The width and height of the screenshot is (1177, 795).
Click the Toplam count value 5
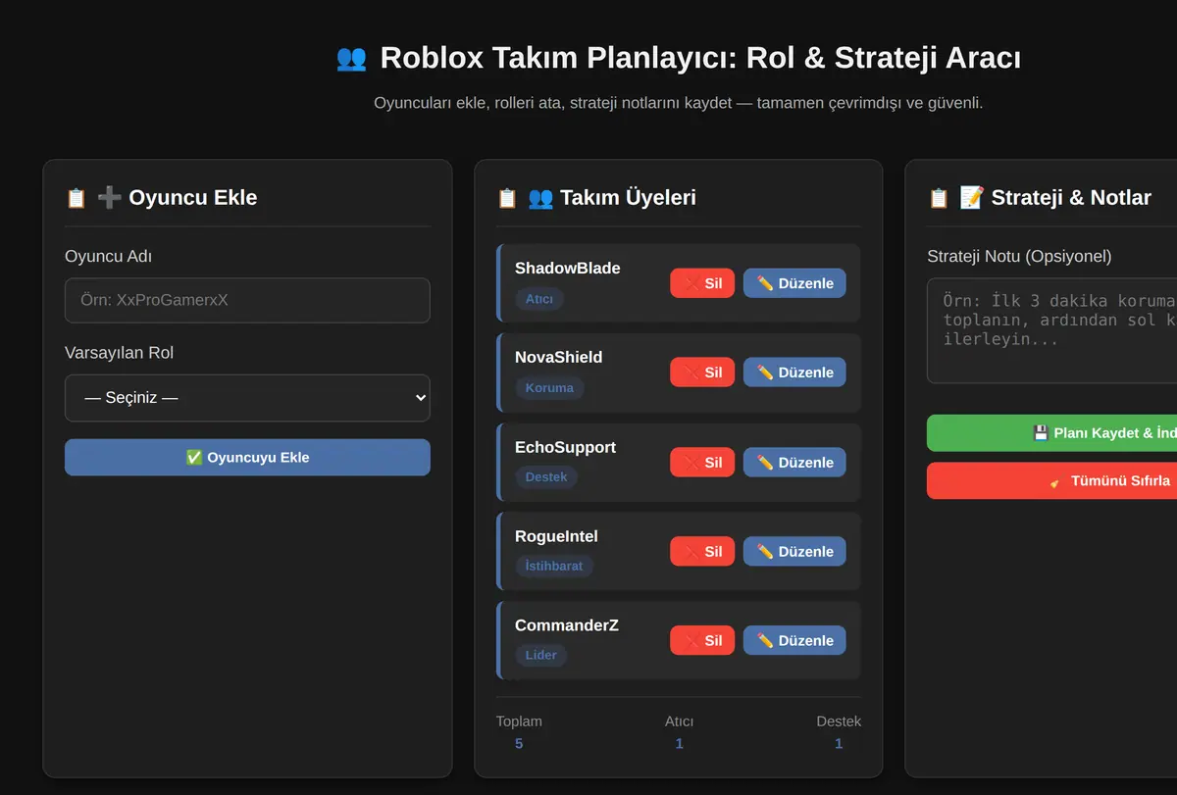(519, 744)
